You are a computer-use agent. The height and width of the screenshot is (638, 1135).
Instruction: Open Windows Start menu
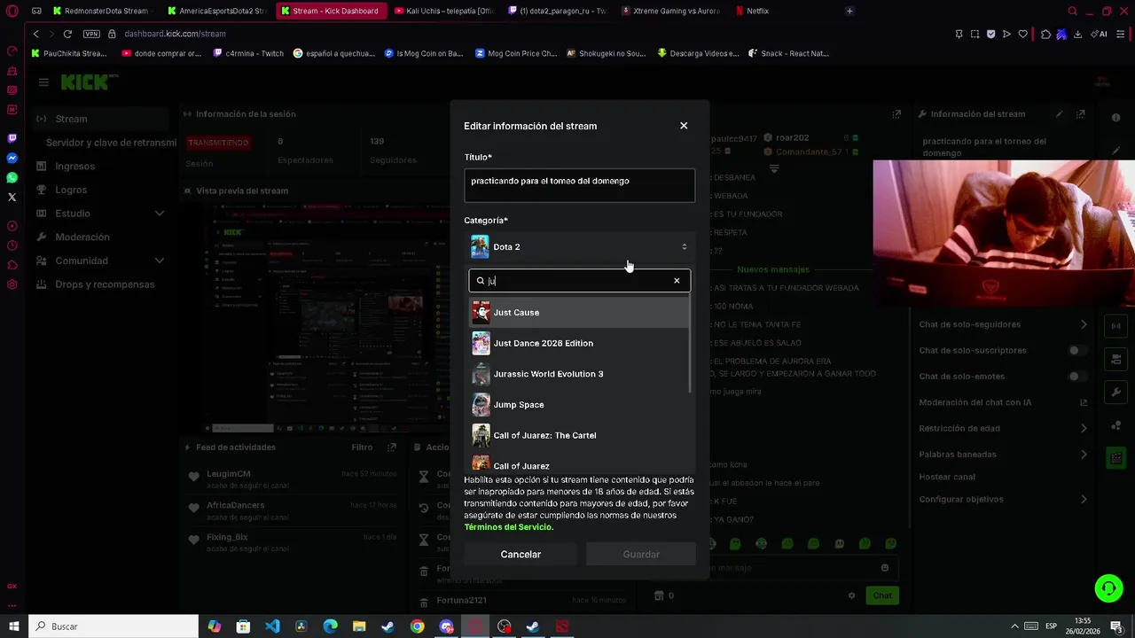pyautogui.click(x=14, y=626)
